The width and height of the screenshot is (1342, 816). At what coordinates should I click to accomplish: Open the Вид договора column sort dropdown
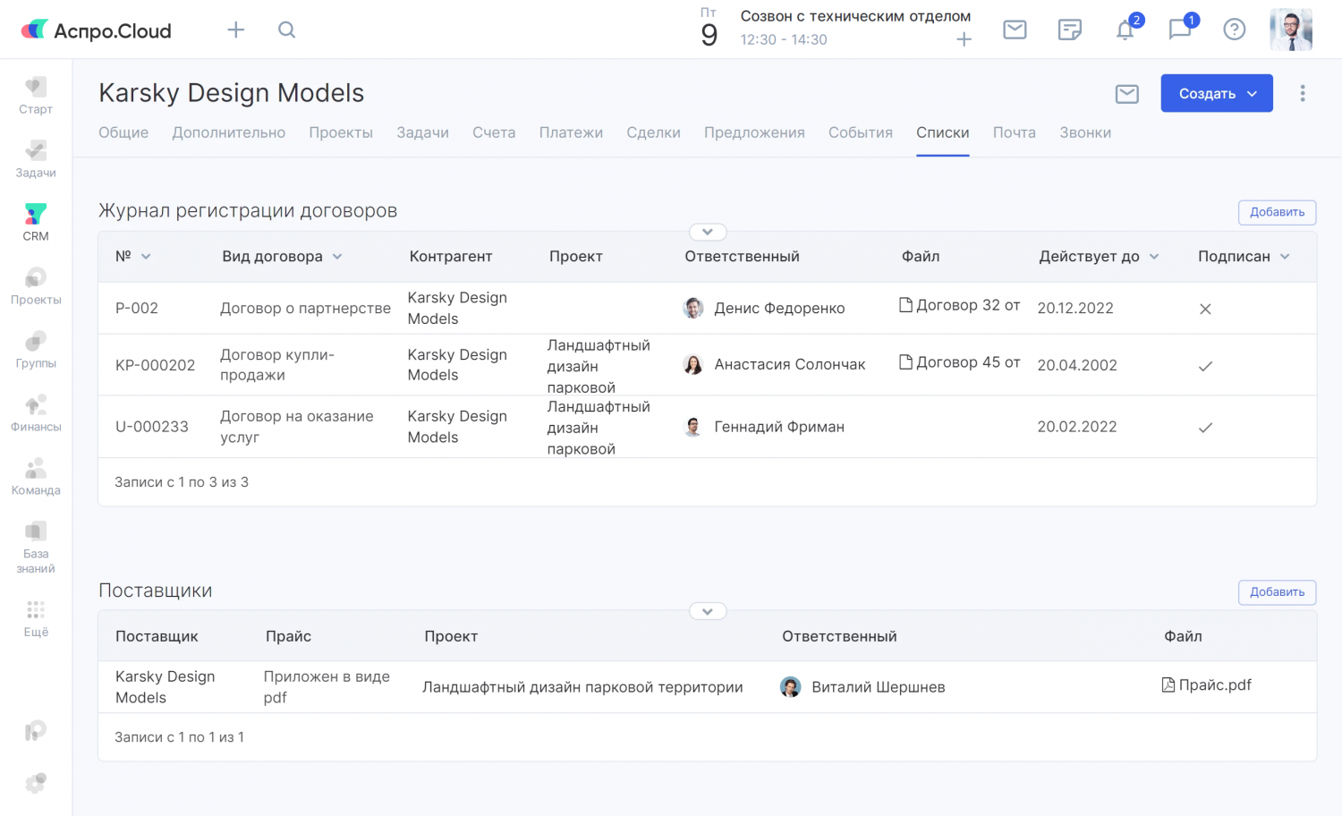click(337, 257)
